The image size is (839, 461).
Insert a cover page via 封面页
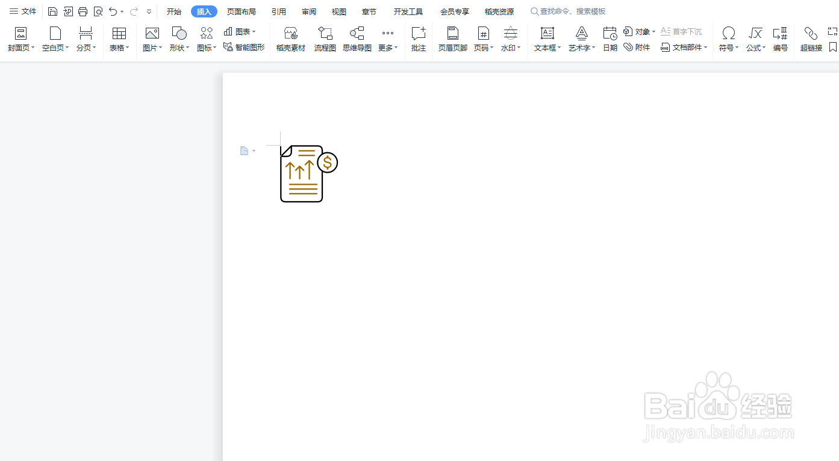point(21,39)
